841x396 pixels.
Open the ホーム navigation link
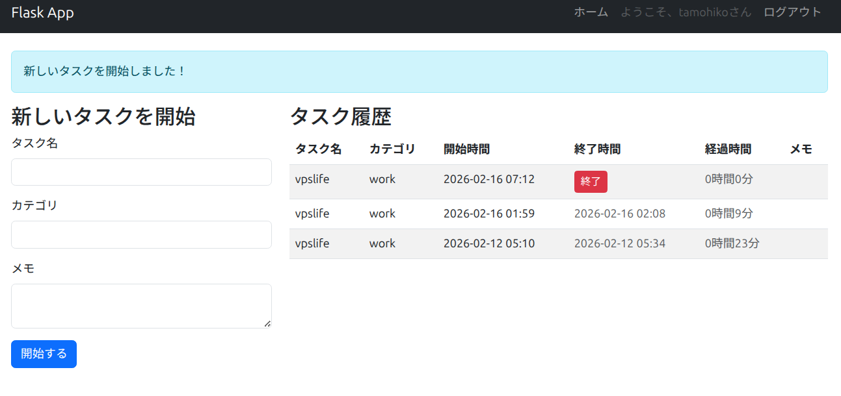pyautogui.click(x=591, y=12)
